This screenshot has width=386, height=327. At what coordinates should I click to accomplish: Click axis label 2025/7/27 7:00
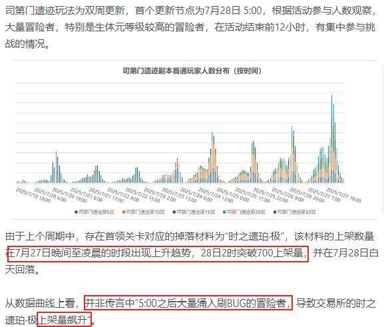(x=323, y=194)
